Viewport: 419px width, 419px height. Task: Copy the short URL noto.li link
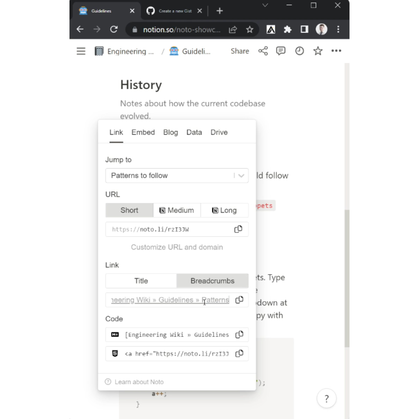click(238, 229)
